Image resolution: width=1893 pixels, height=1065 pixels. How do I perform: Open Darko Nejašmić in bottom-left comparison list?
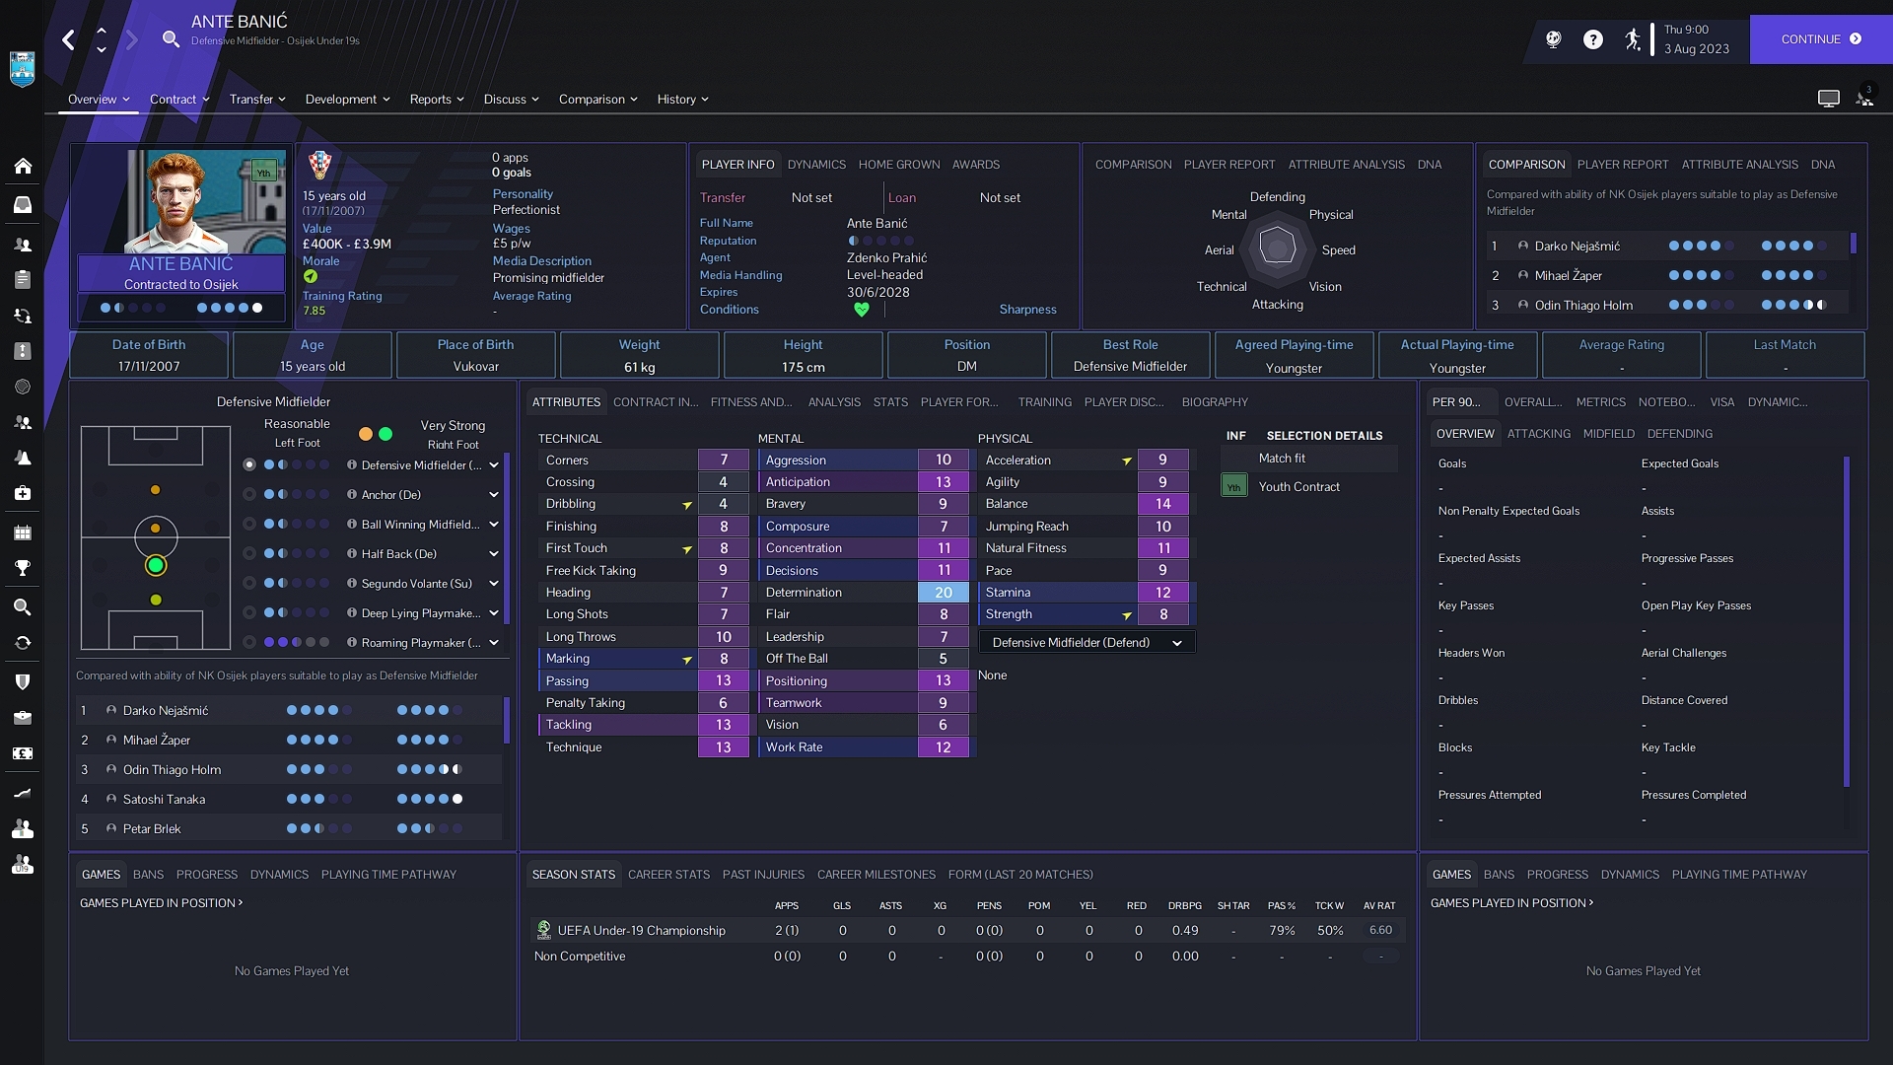(x=165, y=711)
